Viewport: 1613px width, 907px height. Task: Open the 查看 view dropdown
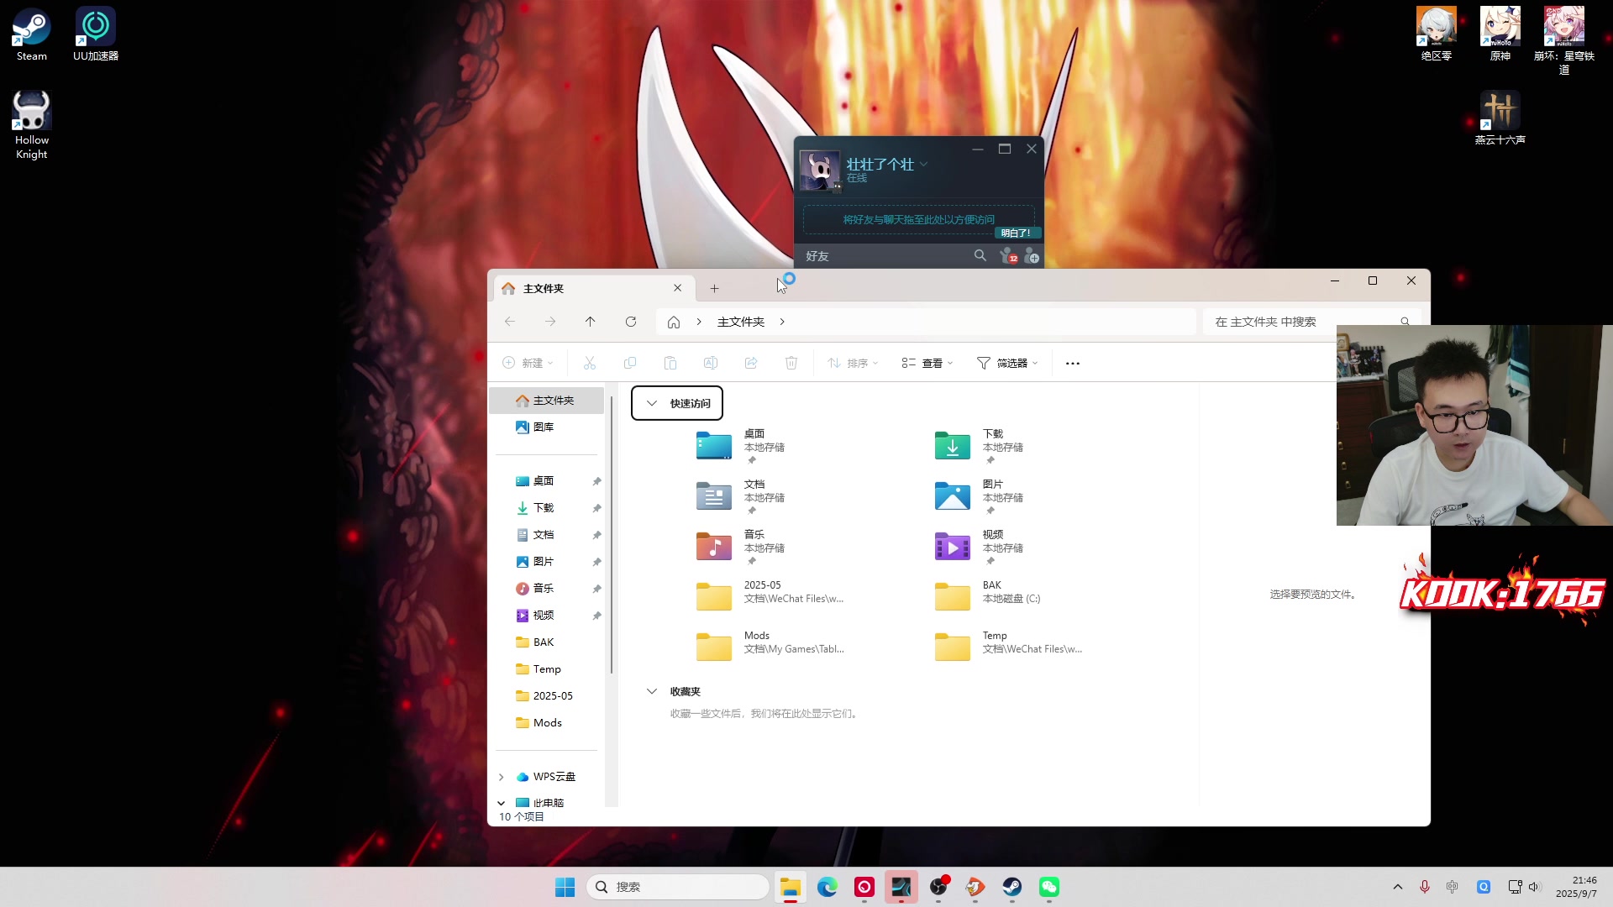point(927,363)
